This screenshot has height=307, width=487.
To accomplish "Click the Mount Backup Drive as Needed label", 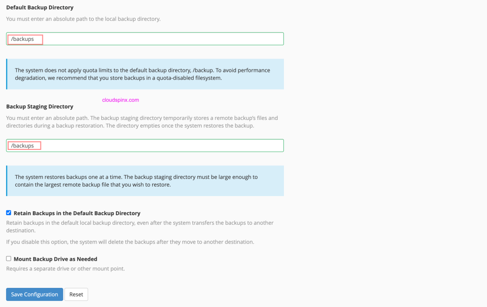I will tap(55, 259).
